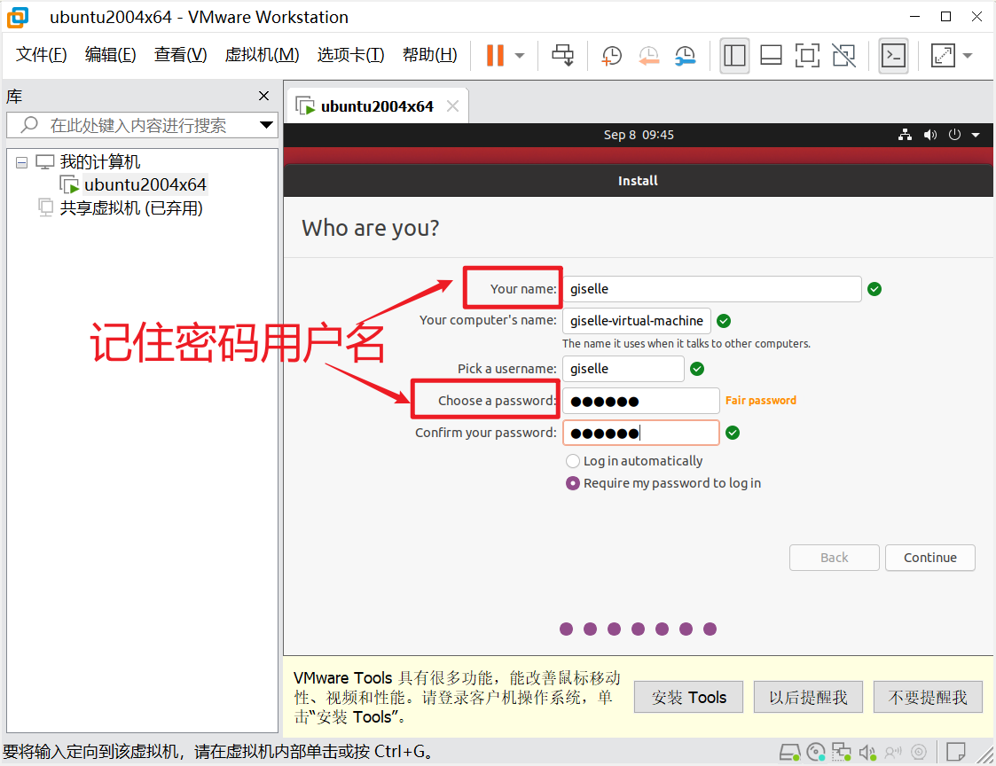Image resolution: width=996 pixels, height=766 pixels.
Task: Click the message log status bar icon
Action: [955, 752]
